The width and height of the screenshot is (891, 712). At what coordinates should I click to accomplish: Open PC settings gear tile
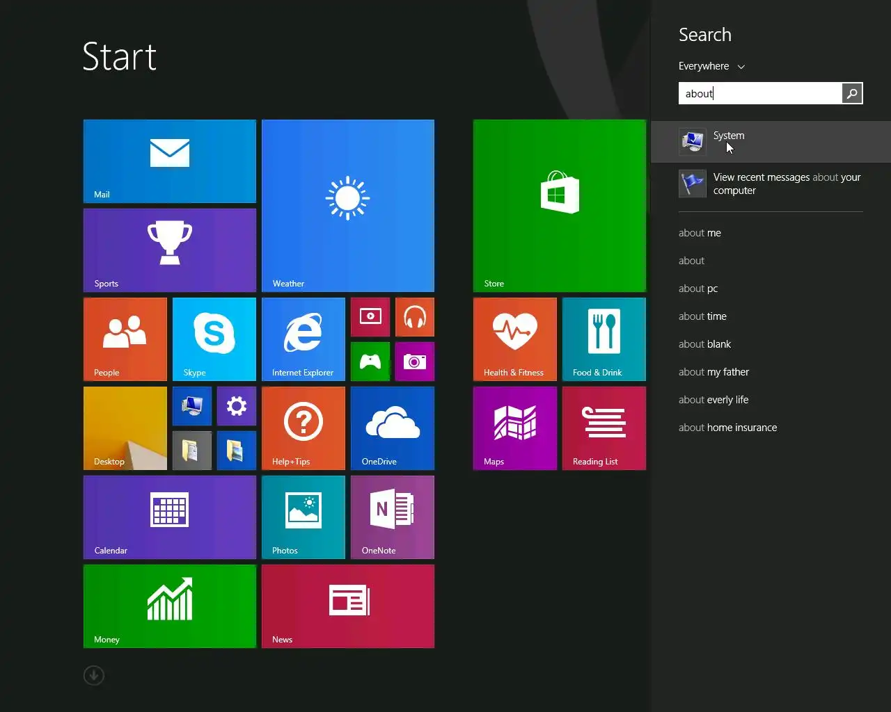237,406
